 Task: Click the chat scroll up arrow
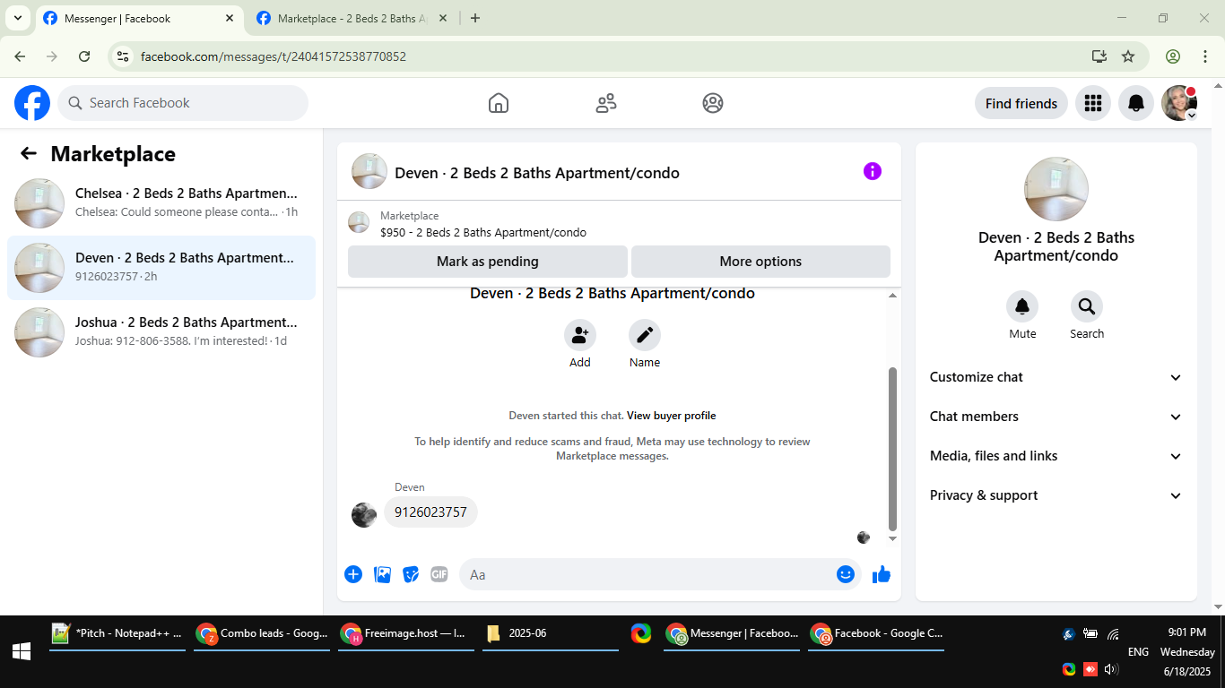click(892, 296)
